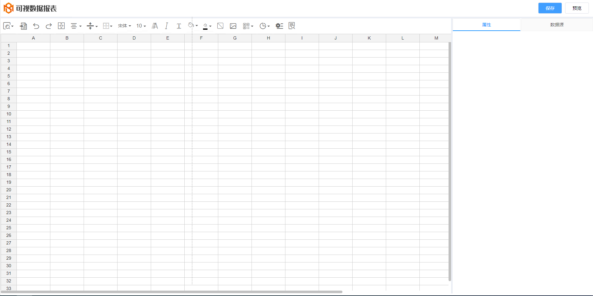This screenshot has width=593, height=296.
Task: Open the font color picker
Action: click(207, 26)
